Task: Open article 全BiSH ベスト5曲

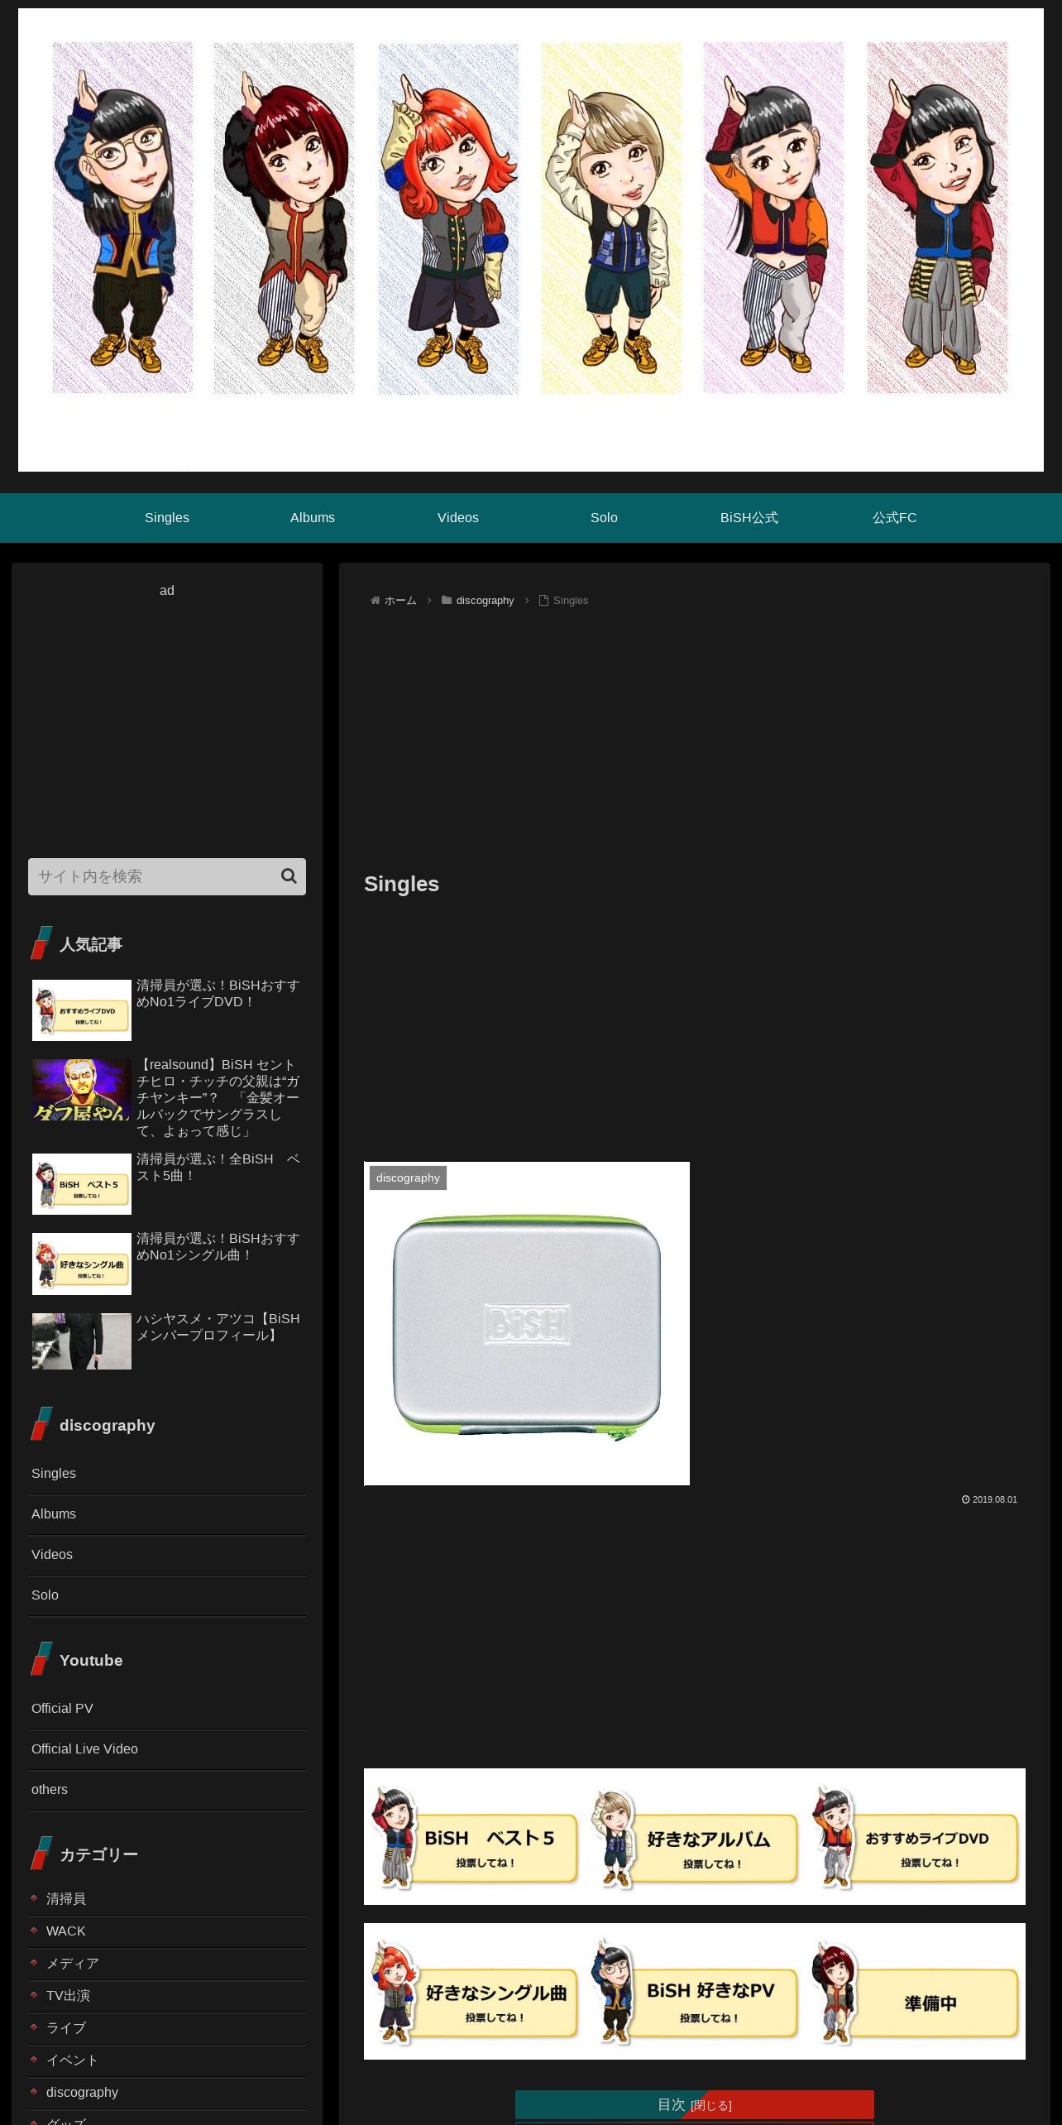Action: click(218, 1168)
